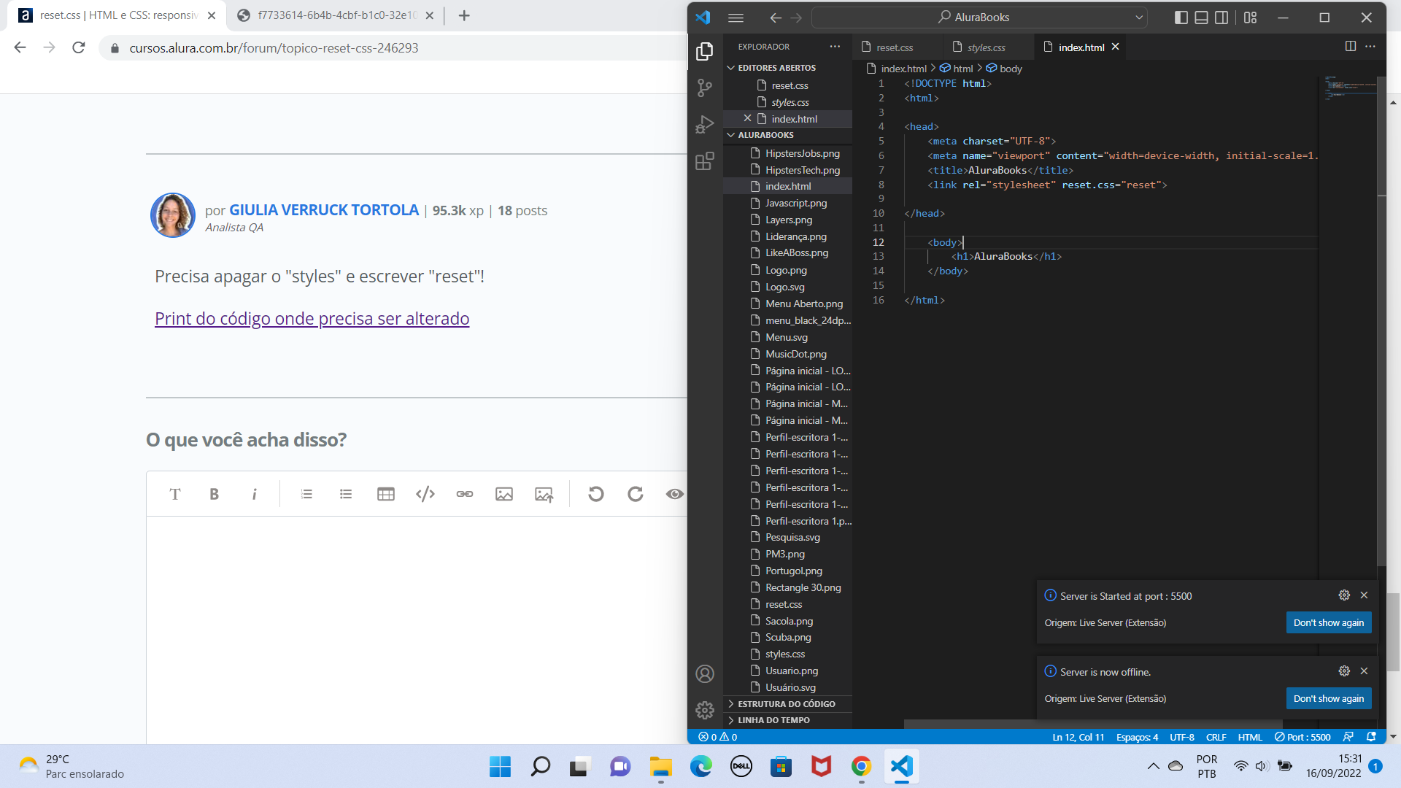Go back in VS Code navigation history
Viewport: 1401px width, 788px height.
click(776, 18)
